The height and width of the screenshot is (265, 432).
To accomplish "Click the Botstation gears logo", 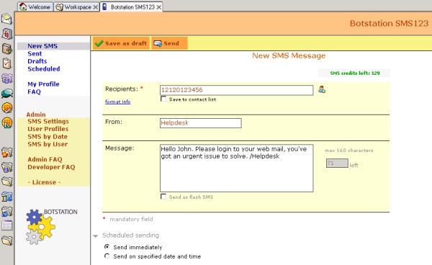I will point(40,227).
